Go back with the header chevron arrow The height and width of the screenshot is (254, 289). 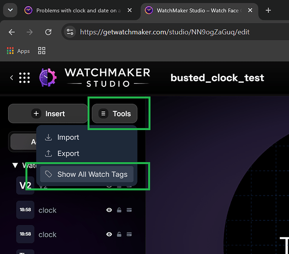[11, 78]
